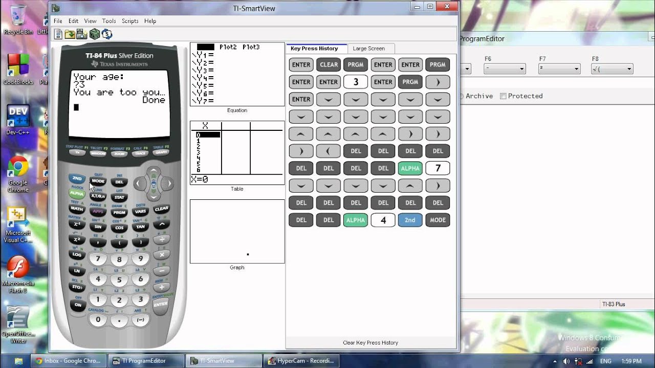655x368 pixels.
Task: Tap the LN key on the calculator
Action: (x=77, y=270)
